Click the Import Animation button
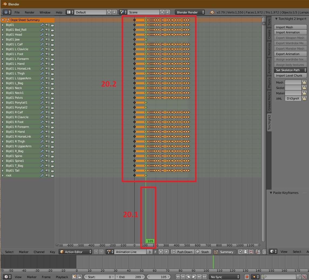 [290, 32]
